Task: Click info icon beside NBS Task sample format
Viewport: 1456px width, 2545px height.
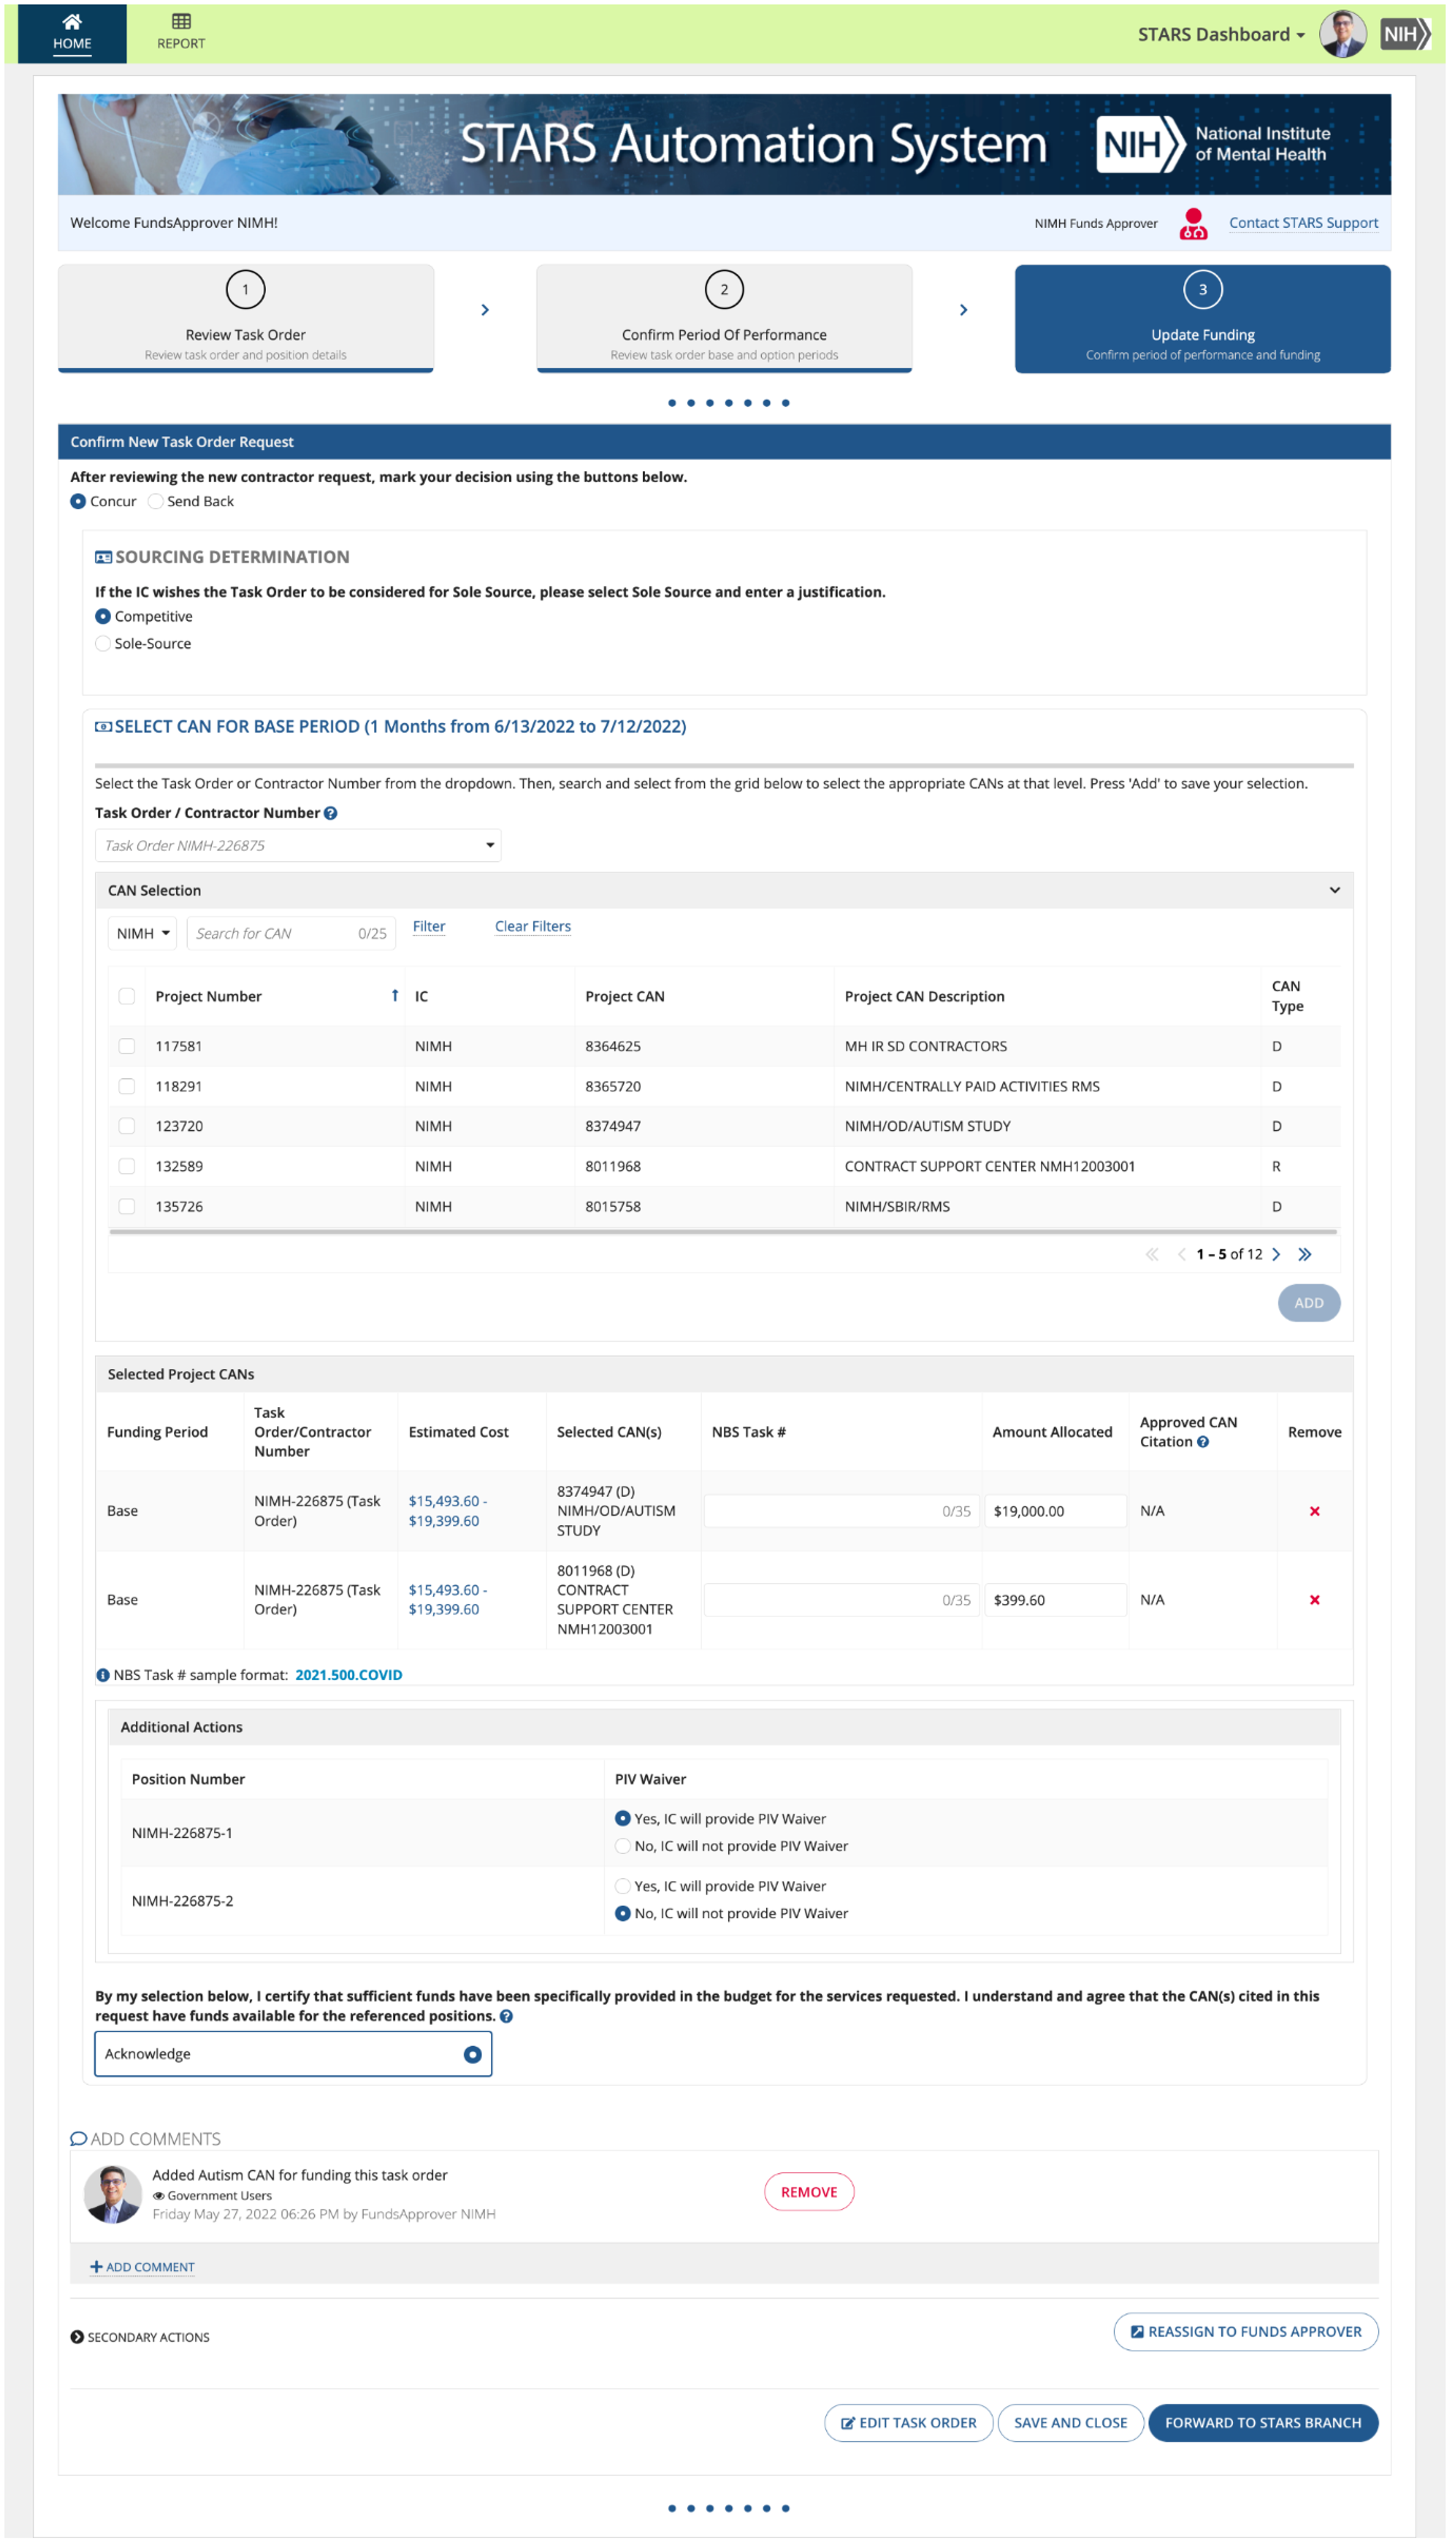Action: 103,1675
